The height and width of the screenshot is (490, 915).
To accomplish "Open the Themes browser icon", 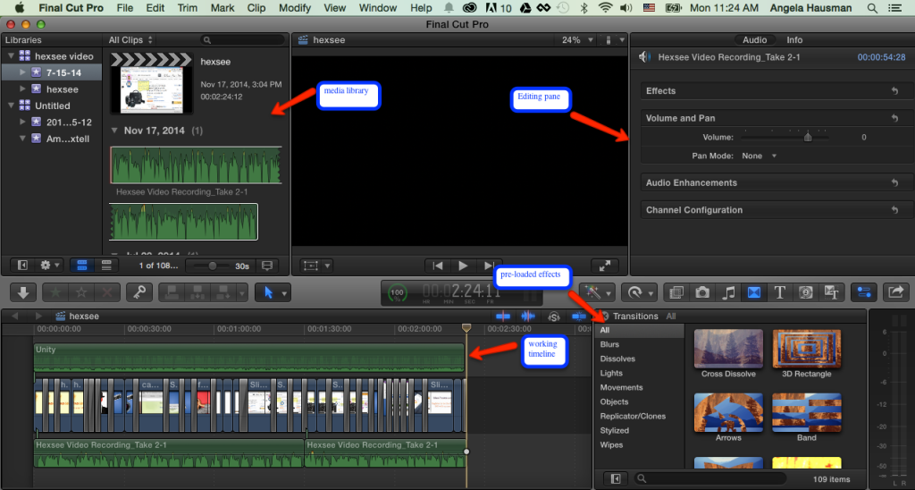I will pos(831,292).
